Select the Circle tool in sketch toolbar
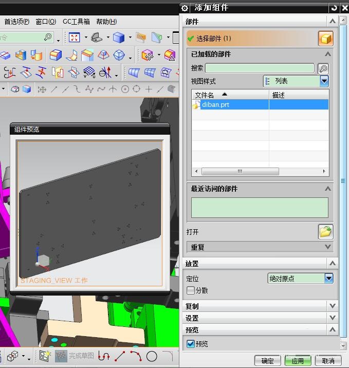The image size is (349, 368). (x=152, y=356)
